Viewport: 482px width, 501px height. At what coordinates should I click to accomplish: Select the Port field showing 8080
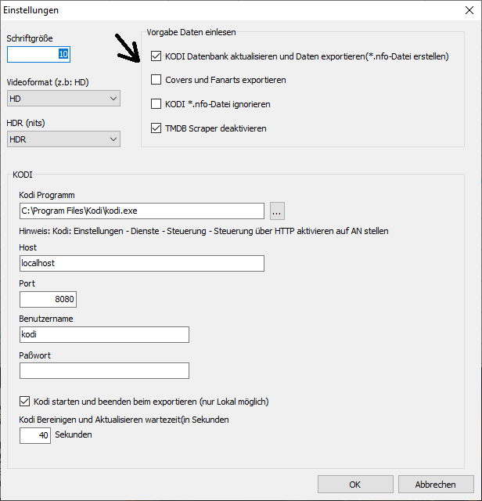48,299
